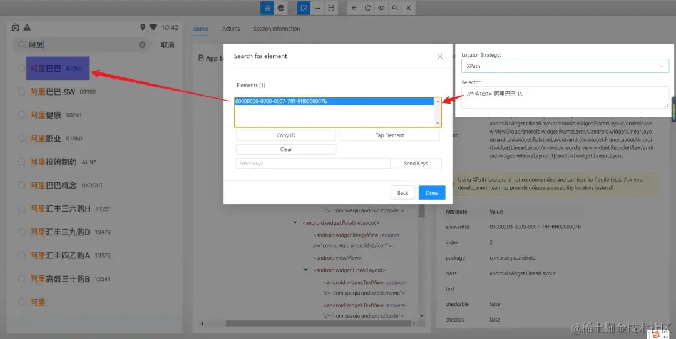Switch to the Actions tab

tap(230, 29)
